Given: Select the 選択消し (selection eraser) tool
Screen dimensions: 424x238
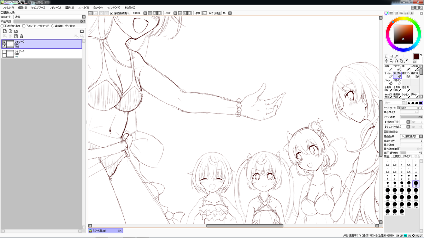Looking at the screenshot, I should click(414, 75).
